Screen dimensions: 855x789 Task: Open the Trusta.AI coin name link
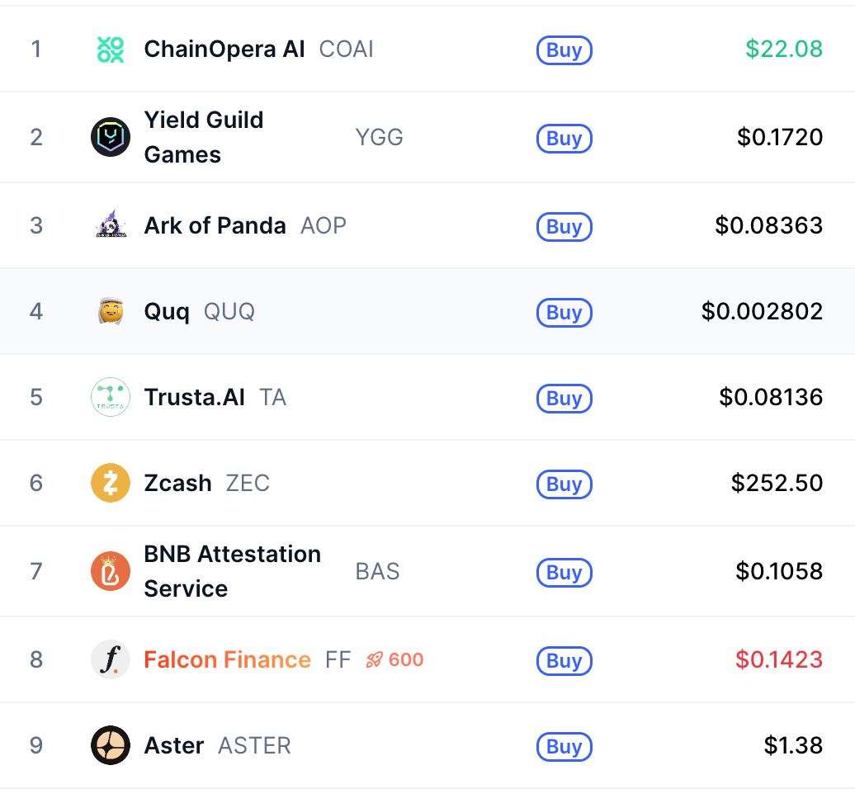click(194, 397)
